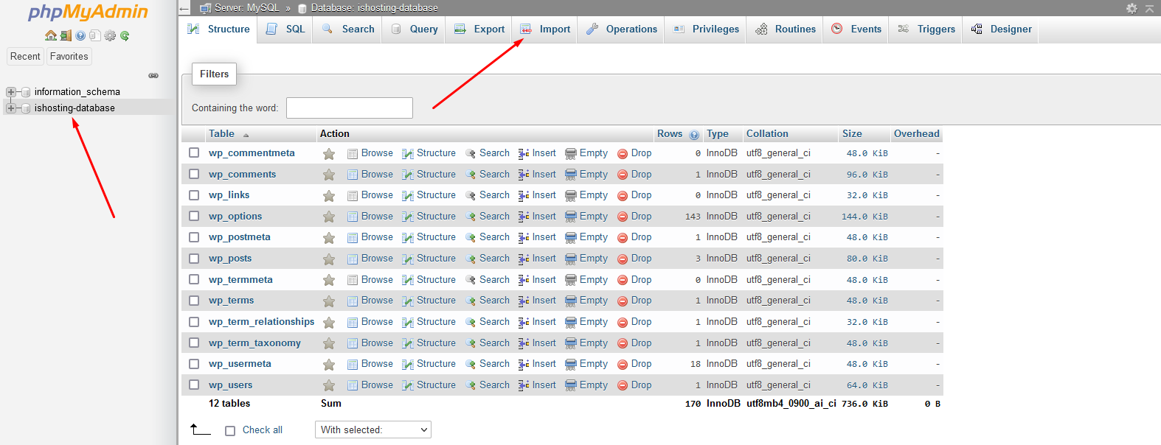Image resolution: width=1161 pixels, height=445 pixels.
Task: Select the wp_users row checkbox
Action: point(194,385)
